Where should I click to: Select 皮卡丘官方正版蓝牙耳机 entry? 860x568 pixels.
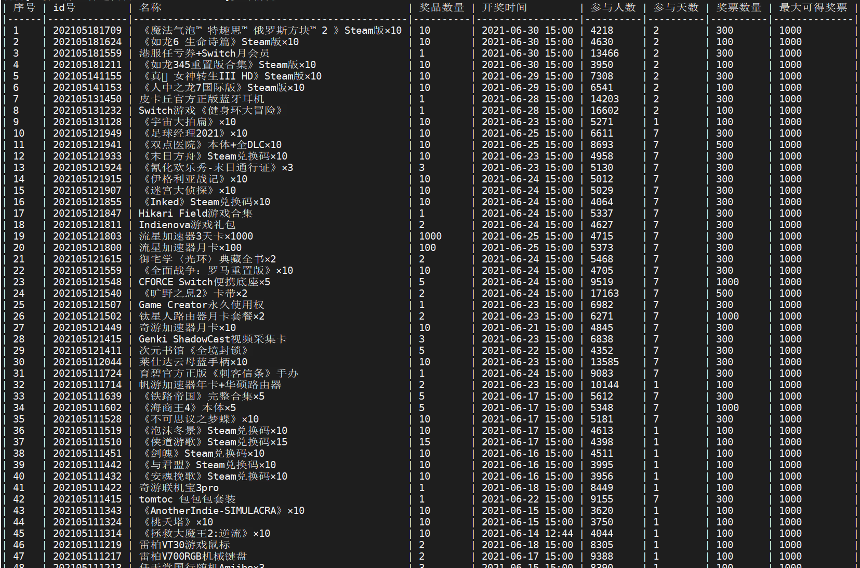(x=202, y=99)
